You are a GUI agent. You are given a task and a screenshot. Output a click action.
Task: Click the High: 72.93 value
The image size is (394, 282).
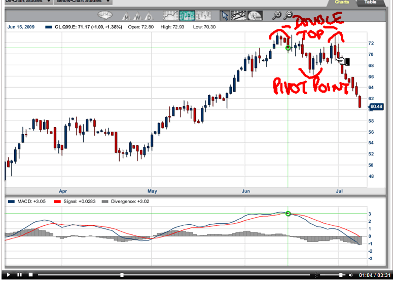172,27
